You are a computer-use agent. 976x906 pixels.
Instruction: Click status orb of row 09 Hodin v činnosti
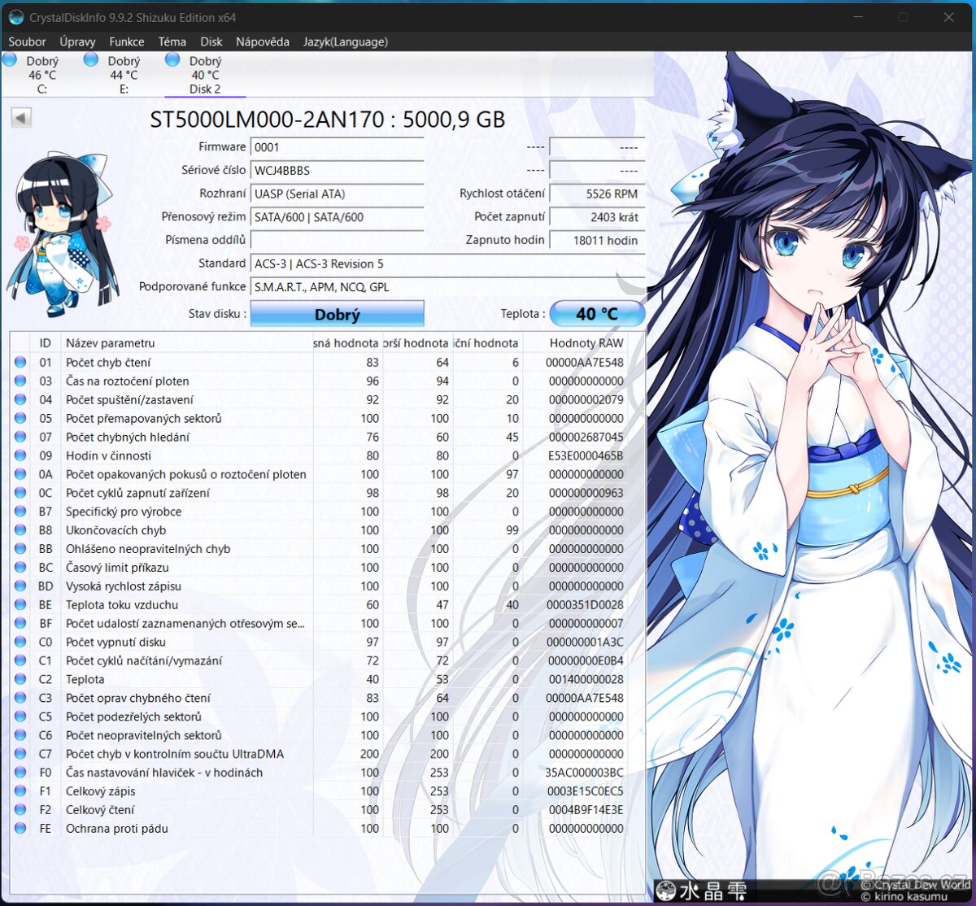click(x=20, y=455)
